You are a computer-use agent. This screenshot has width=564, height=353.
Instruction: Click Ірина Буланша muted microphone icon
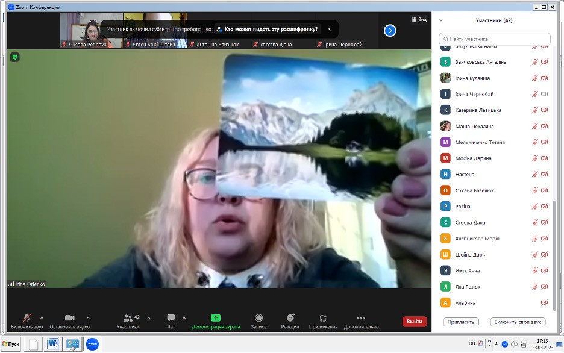535,78
